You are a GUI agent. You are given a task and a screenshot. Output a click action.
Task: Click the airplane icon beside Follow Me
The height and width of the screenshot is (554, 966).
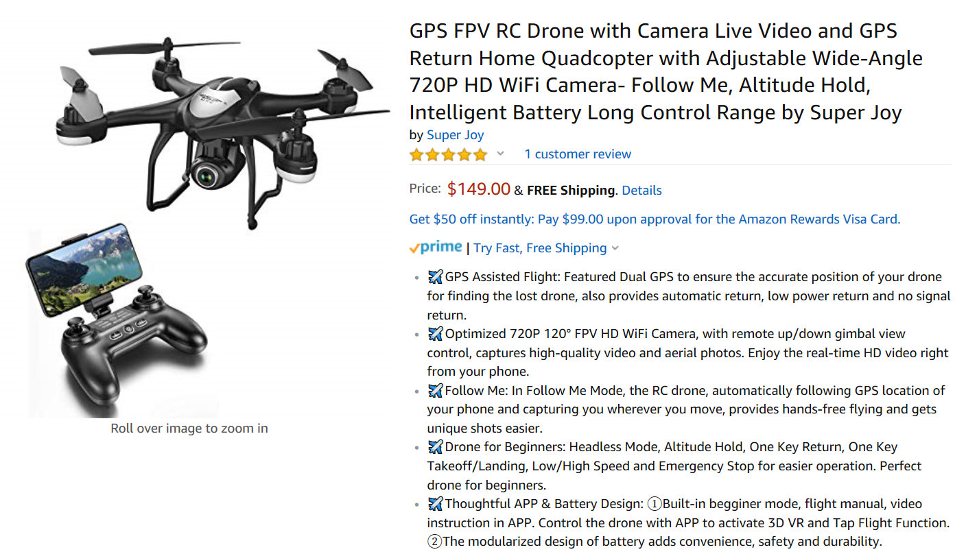[x=435, y=391]
